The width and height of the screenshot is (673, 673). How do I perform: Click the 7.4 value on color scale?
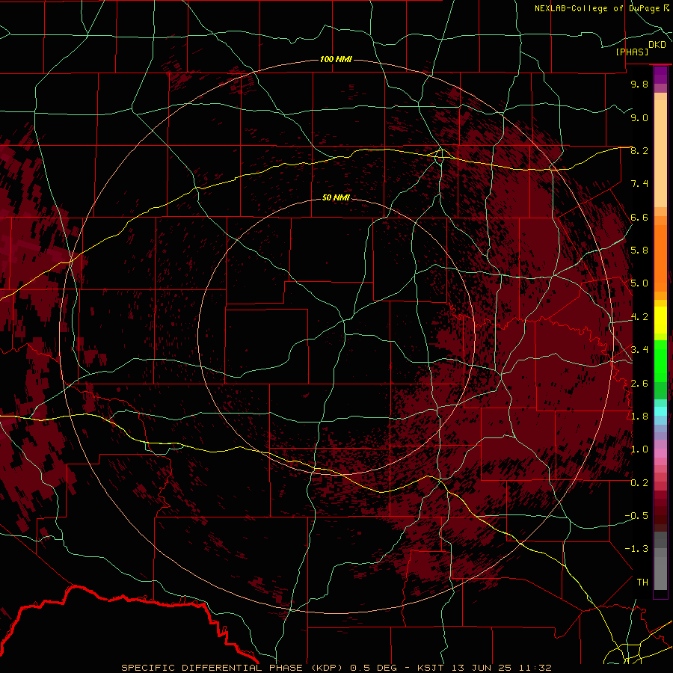pyautogui.click(x=639, y=184)
